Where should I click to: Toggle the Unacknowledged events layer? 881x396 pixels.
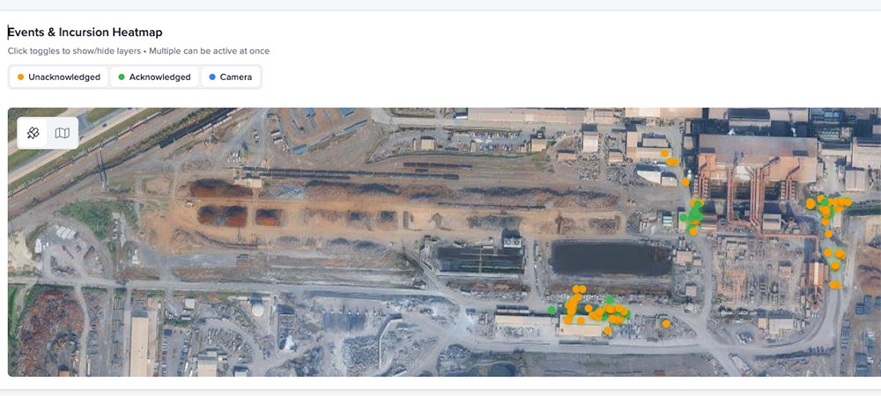tap(59, 77)
